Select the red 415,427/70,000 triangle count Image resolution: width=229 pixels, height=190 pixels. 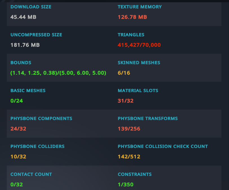point(139,45)
